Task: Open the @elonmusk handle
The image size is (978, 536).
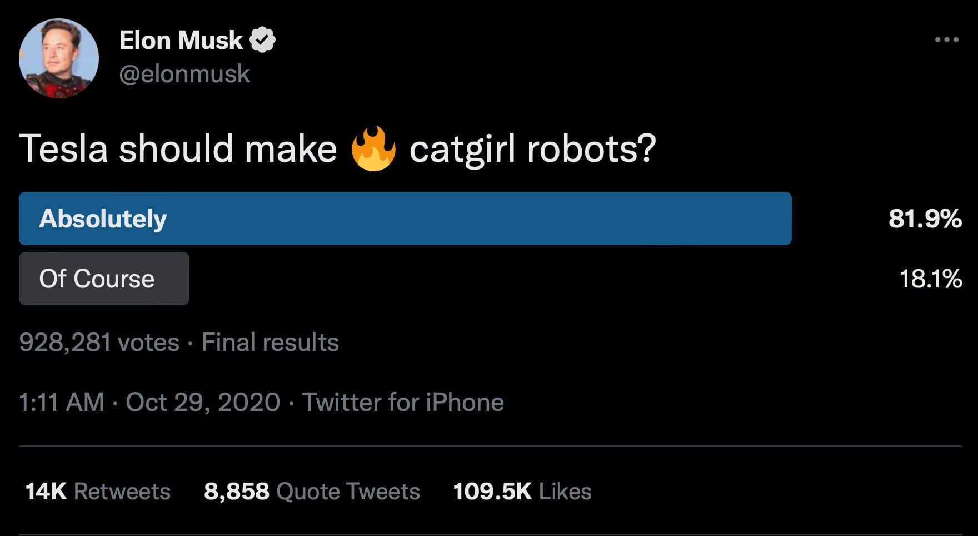Action: (184, 73)
